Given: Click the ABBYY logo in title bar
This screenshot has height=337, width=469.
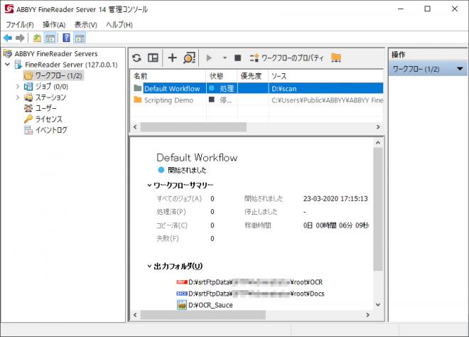Looking at the screenshot, I should click(x=9, y=9).
